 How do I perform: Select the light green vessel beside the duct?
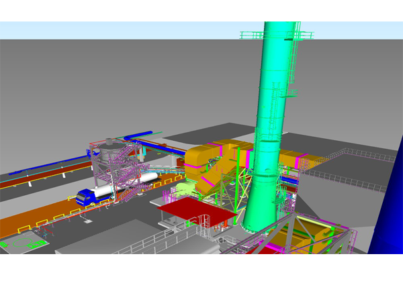click(185, 188)
